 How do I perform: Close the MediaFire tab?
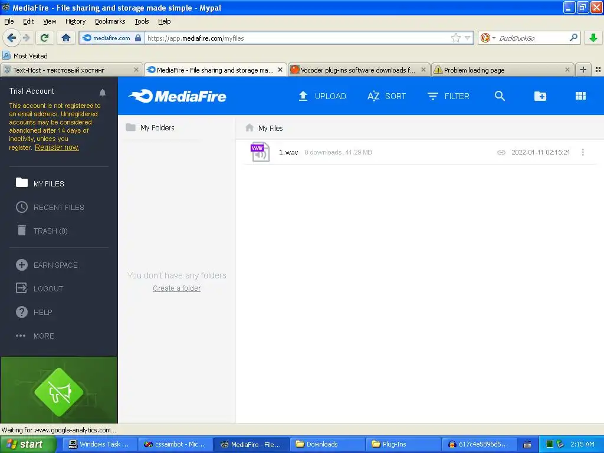click(x=280, y=70)
